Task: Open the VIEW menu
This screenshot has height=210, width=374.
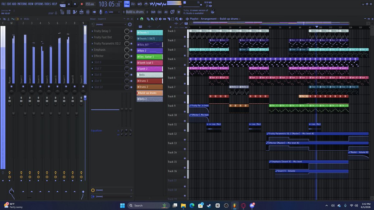Action: pyautogui.click(x=31, y=4)
